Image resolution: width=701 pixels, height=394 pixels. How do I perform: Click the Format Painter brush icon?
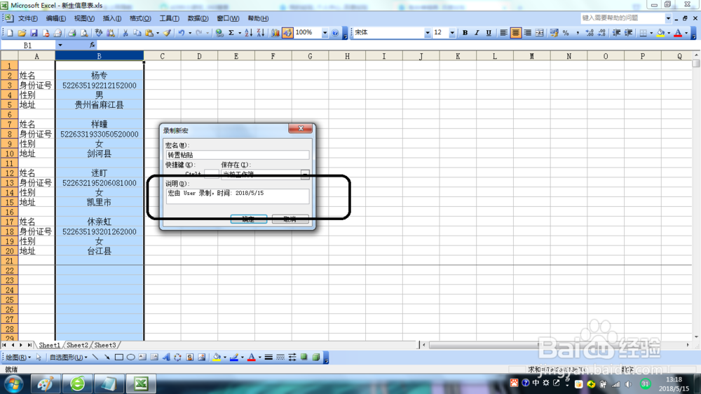tap(167, 33)
